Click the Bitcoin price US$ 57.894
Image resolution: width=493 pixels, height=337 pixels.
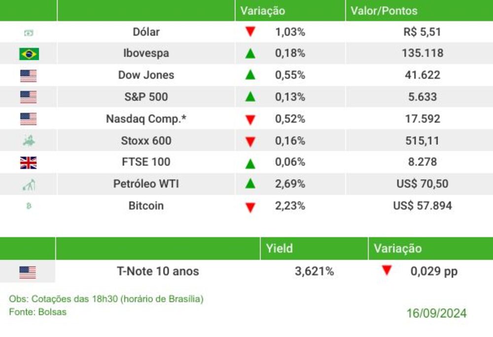coord(423,206)
